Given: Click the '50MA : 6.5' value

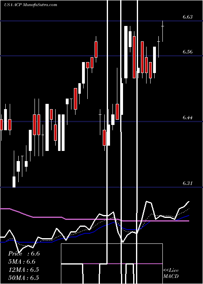Looking at the screenshot, I should pos(24,278).
